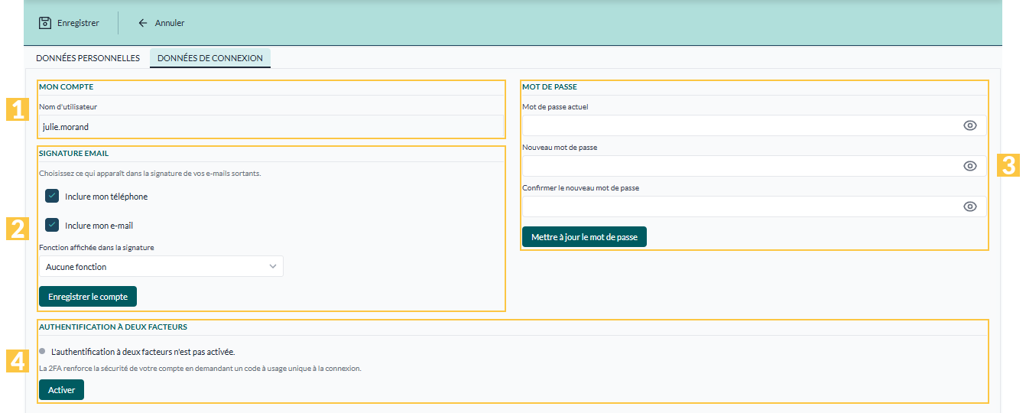Click the Nom d'utilisateur field julie.morand
This screenshot has width=1026, height=413.
tap(271, 126)
